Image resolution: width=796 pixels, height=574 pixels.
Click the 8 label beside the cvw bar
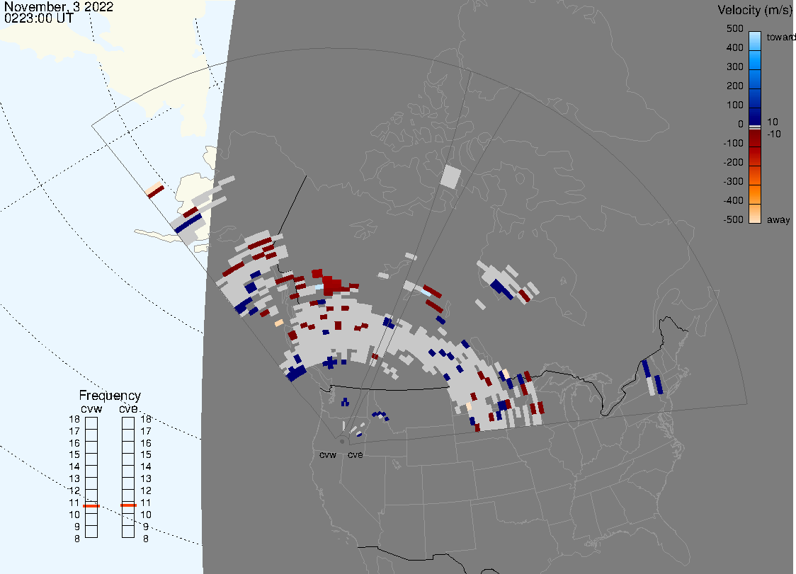click(77, 539)
